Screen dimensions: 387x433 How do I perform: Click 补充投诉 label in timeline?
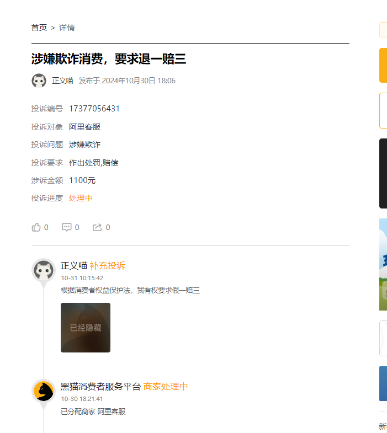coord(108,266)
